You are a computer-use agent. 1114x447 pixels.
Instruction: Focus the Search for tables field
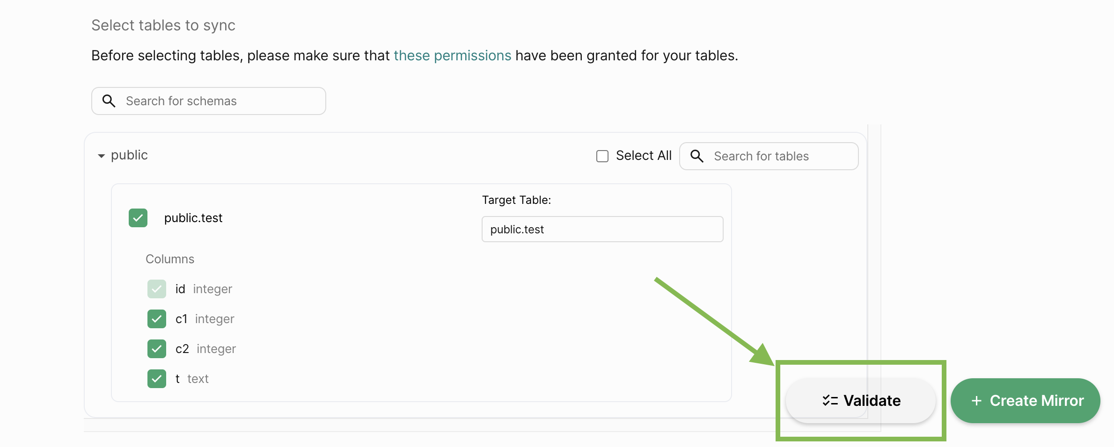[x=769, y=156]
